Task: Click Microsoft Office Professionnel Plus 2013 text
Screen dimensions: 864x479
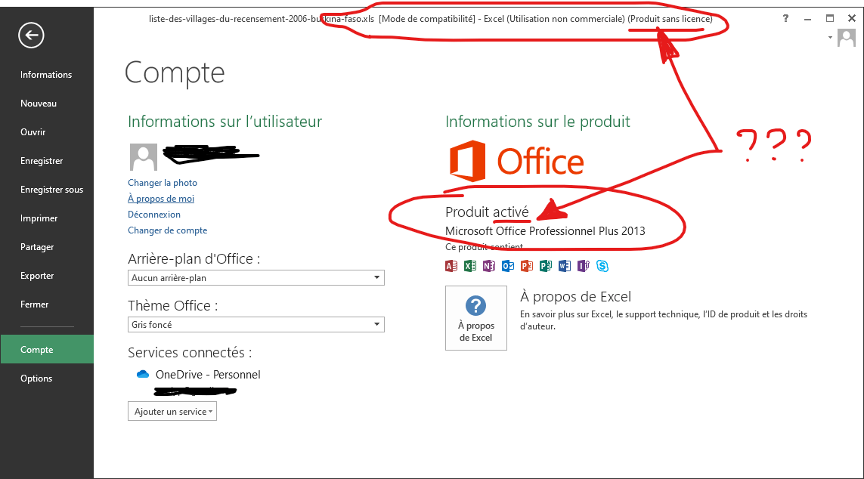Action: point(545,231)
